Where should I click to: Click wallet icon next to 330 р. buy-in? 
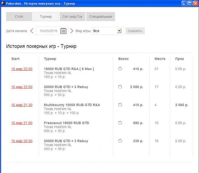[x=120, y=141]
